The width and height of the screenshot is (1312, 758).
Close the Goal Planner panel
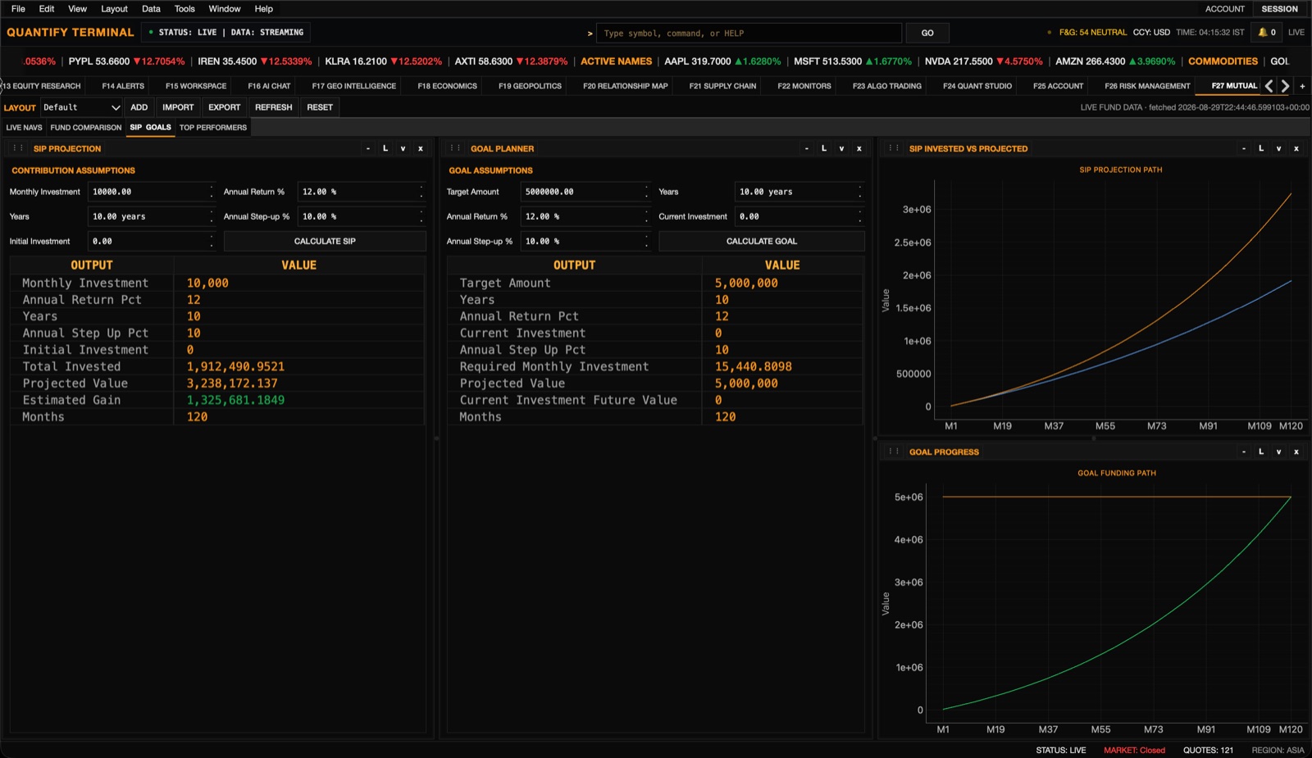pyautogui.click(x=859, y=148)
